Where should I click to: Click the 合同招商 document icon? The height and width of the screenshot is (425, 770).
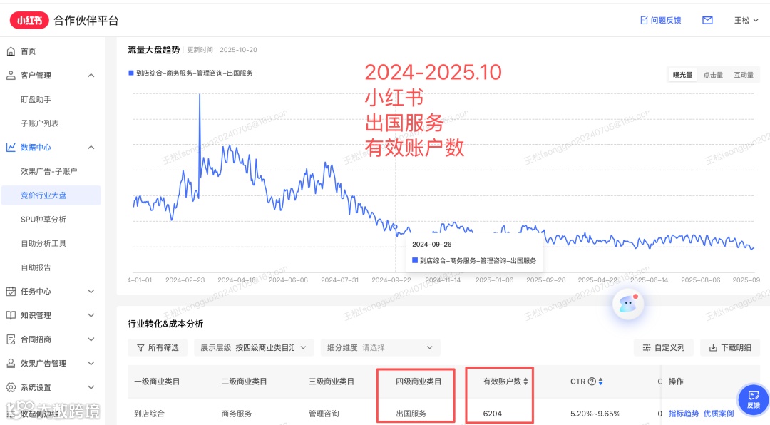point(11,339)
